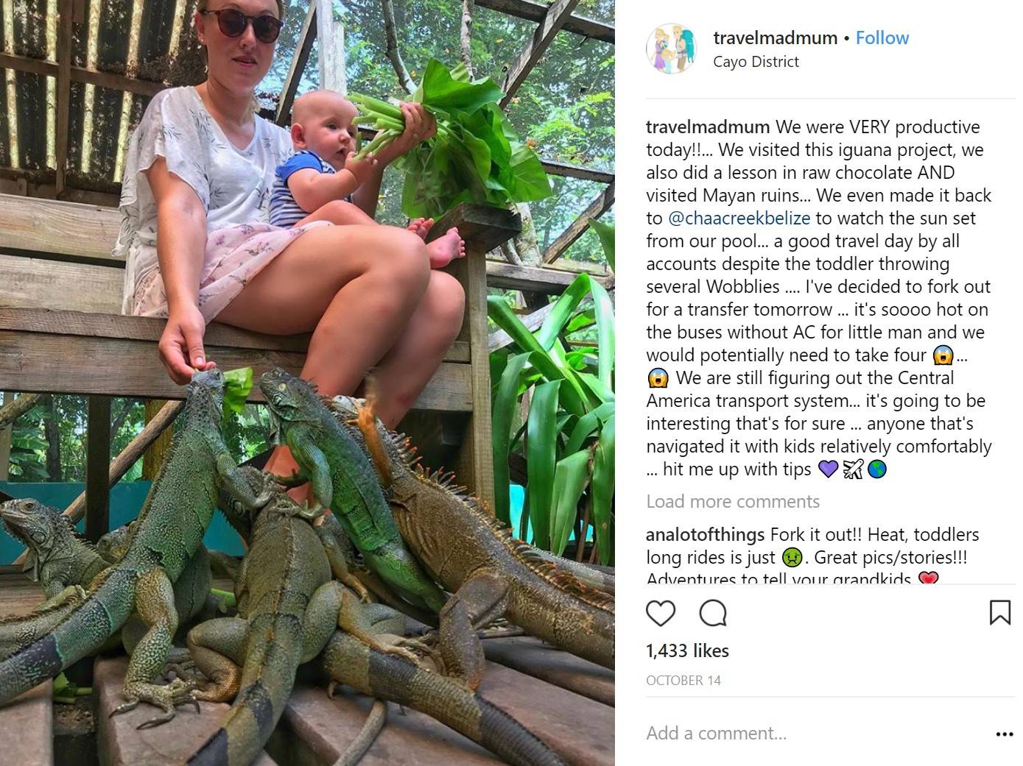Click the purple heart emoji in caption
This screenshot has width=1023, height=766.
[829, 469]
